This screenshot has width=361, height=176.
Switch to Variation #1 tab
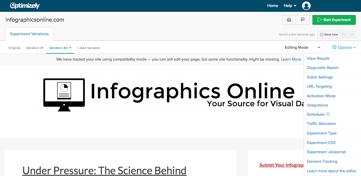click(35, 48)
